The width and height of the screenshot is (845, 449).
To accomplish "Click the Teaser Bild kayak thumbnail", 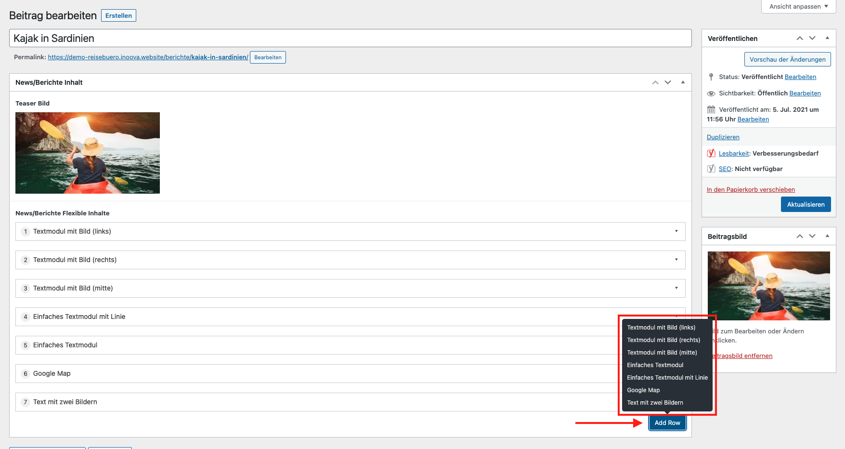I will (88, 153).
